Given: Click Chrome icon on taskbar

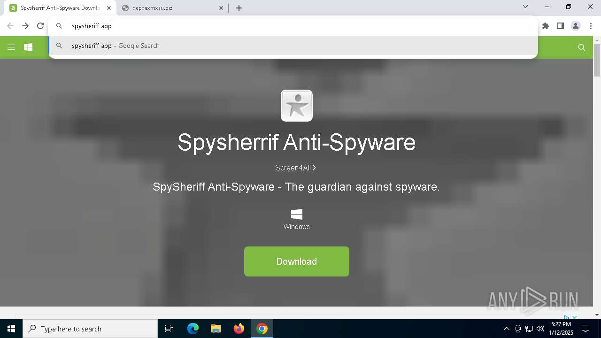Looking at the screenshot, I should pos(262,329).
